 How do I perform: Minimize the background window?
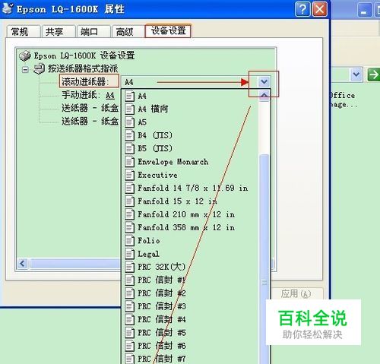click(x=364, y=11)
